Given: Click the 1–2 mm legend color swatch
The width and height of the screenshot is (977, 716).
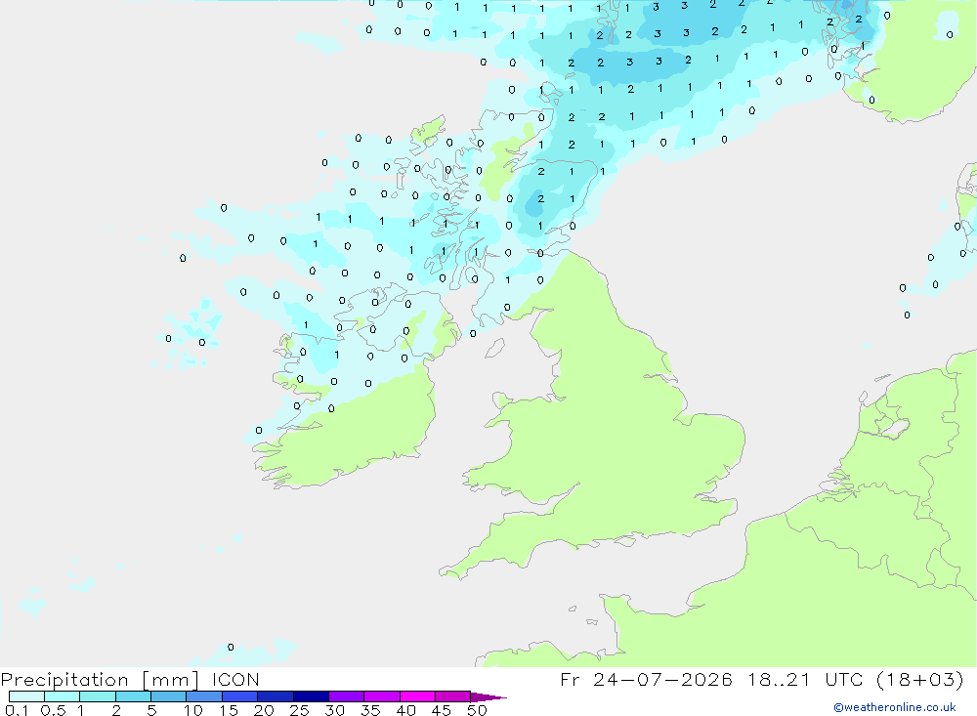Looking at the screenshot, I should (98, 696).
